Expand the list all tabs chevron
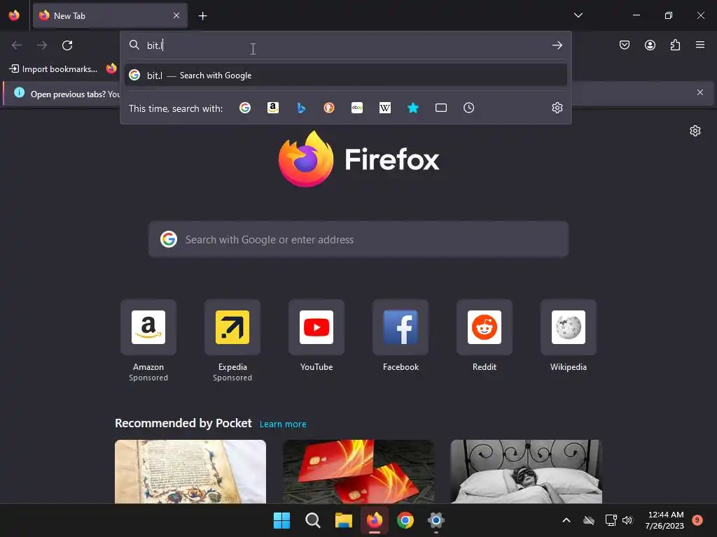This screenshot has width=717, height=537. click(578, 15)
